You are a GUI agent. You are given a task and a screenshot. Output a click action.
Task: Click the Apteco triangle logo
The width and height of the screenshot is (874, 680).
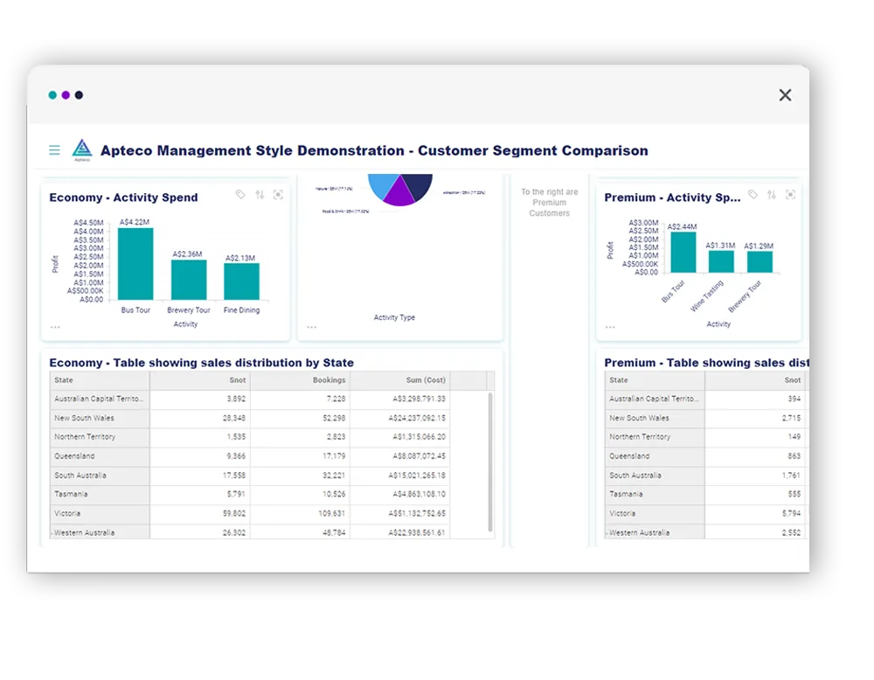click(82, 149)
